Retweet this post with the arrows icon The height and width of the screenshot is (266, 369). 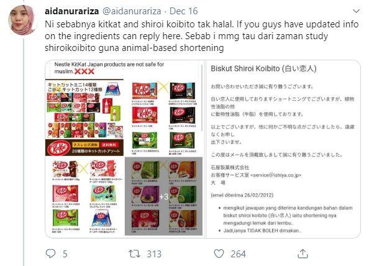point(134,254)
